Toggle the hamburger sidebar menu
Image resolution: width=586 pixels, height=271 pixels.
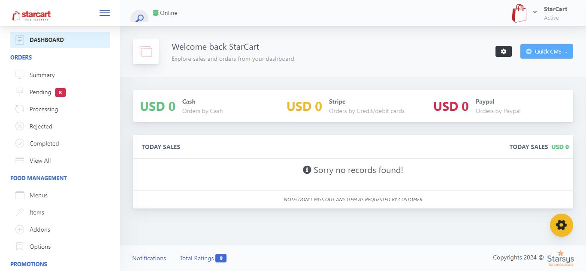click(104, 13)
